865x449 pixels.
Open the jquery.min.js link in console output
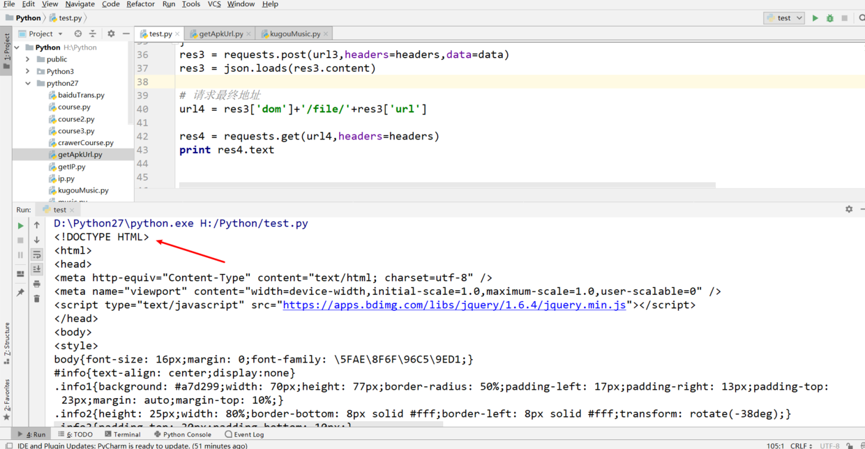point(454,305)
